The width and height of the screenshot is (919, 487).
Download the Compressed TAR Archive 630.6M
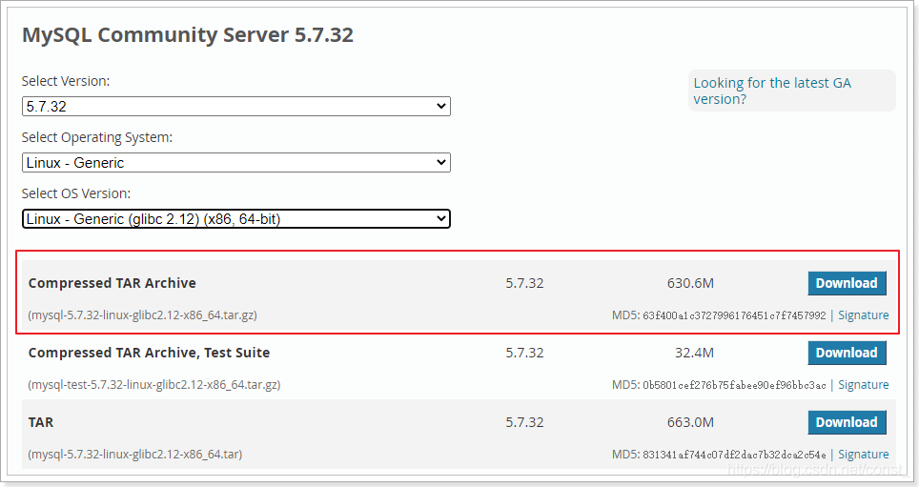click(x=847, y=283)
